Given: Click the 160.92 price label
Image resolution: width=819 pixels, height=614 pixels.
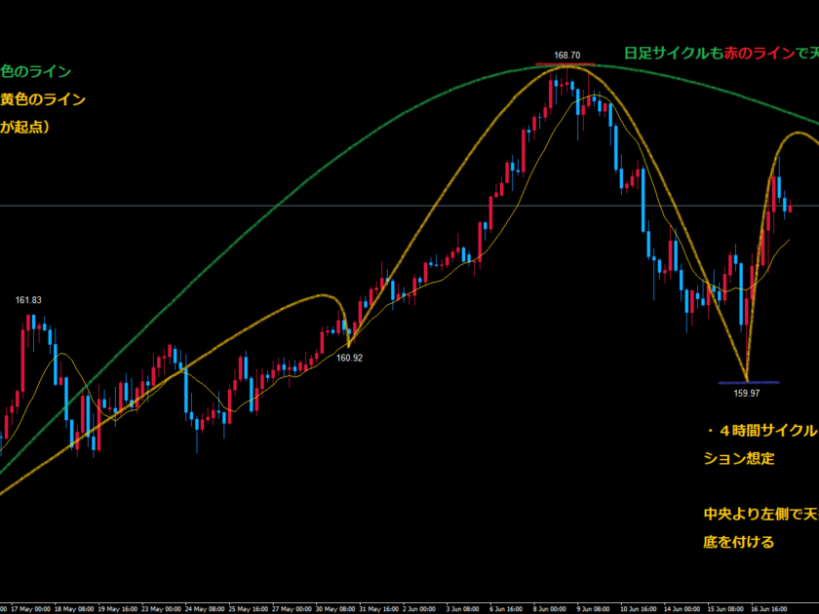Looking at the screenshot, I should [x=349, y=358].
